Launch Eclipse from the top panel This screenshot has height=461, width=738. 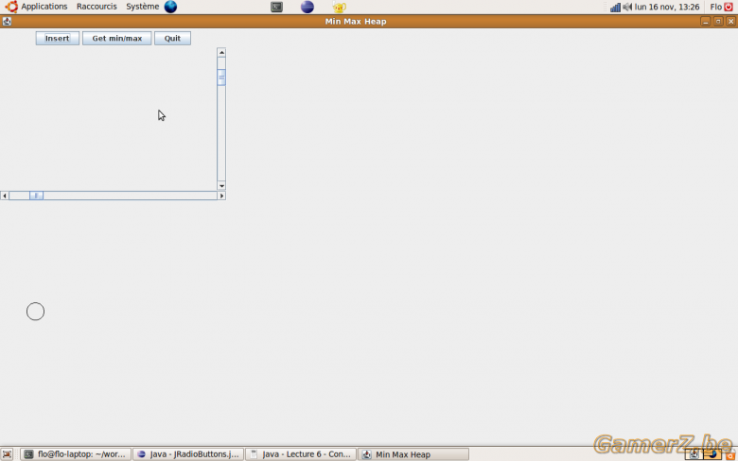tap(307, 7)
